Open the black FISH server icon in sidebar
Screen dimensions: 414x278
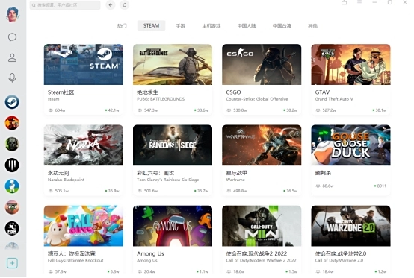tap(12, 228)
